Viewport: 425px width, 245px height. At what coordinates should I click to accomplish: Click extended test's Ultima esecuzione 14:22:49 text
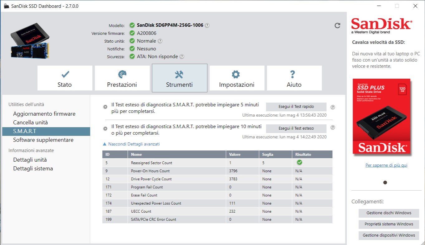284,137
